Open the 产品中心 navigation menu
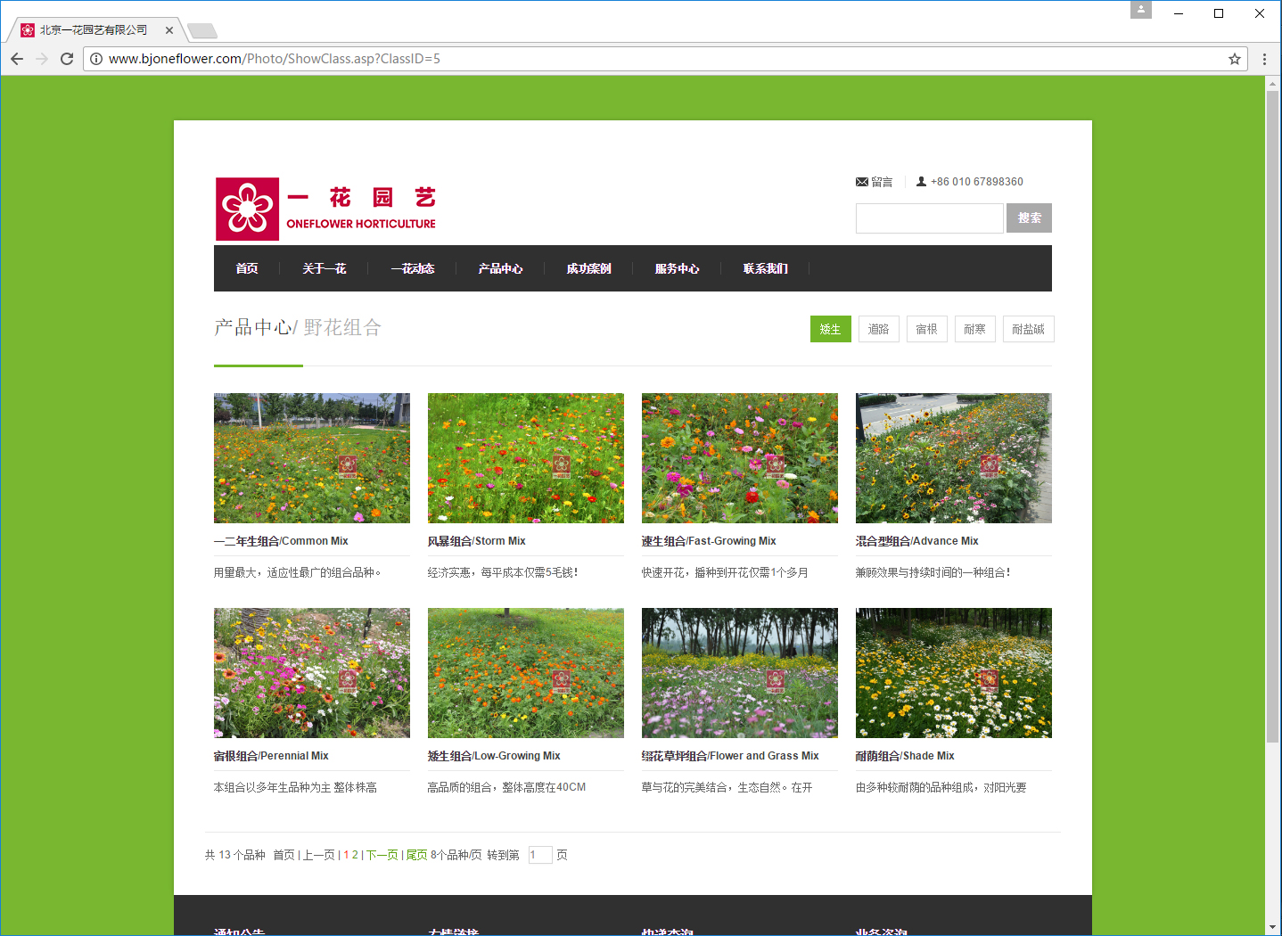The height and width of the screenshot is (936, 1282). pos(500,268)
